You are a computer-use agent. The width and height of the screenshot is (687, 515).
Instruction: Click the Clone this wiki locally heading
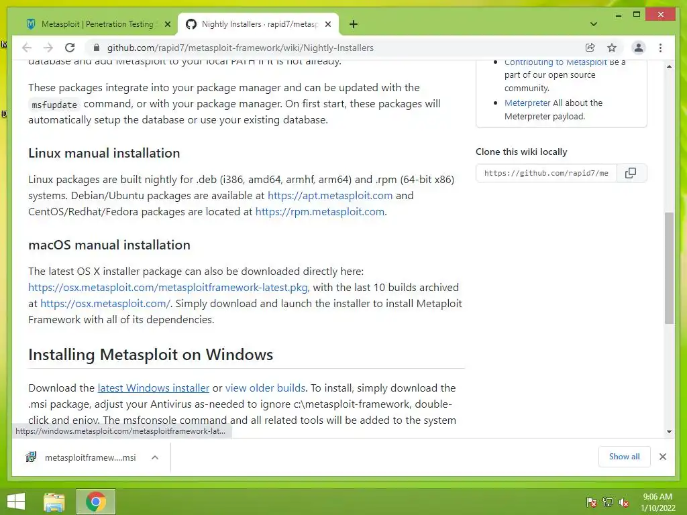[521, 152]
